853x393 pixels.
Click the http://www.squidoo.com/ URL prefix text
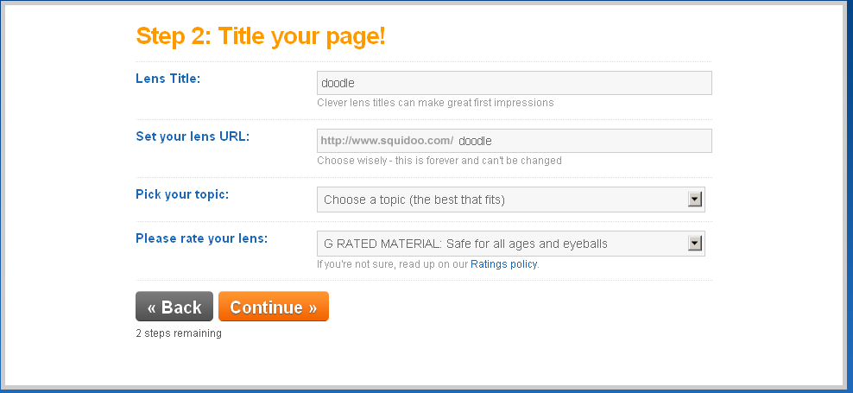click(387, 141)
